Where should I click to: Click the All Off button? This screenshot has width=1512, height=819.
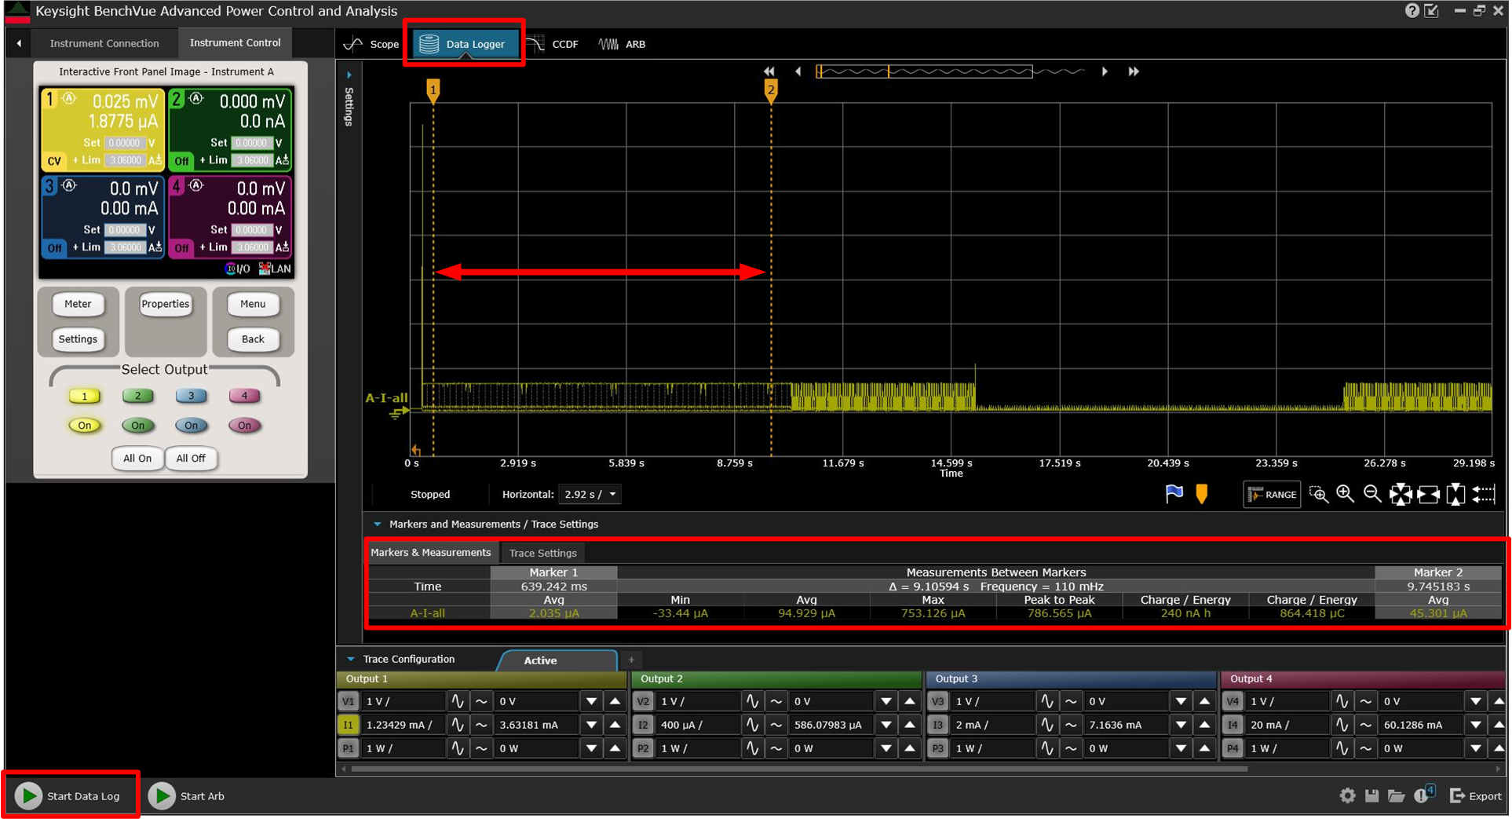191,458
